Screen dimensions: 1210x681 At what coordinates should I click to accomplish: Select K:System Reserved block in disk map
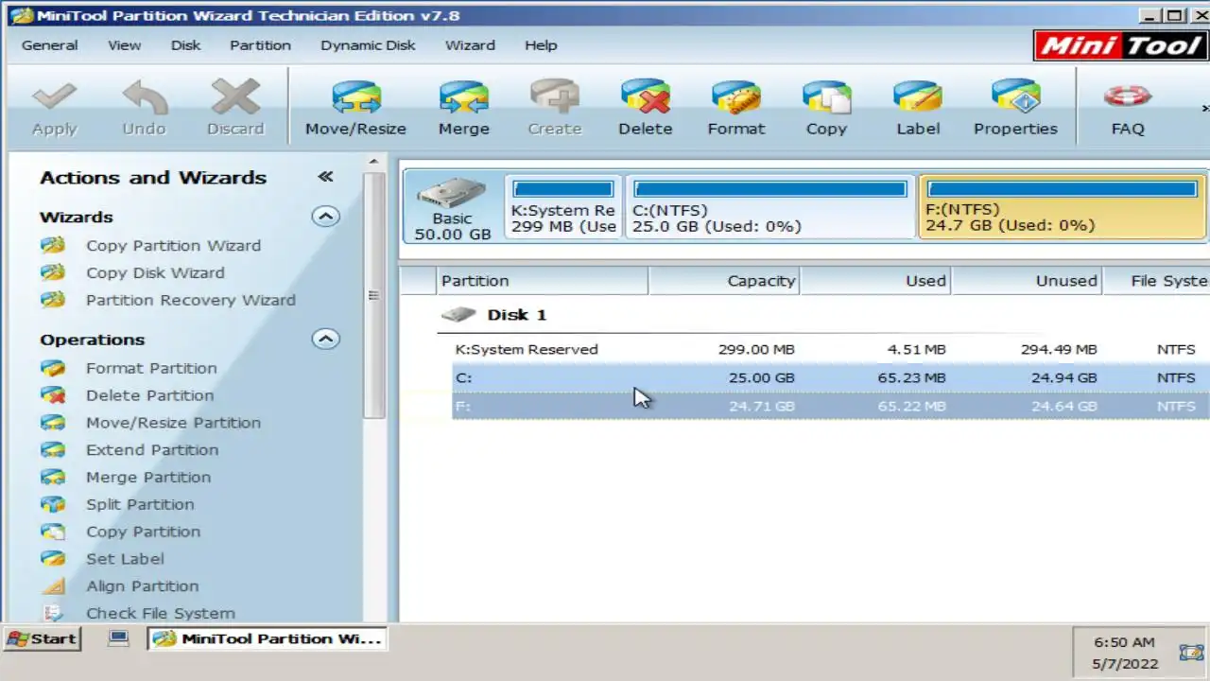click(x=563, y=206)
